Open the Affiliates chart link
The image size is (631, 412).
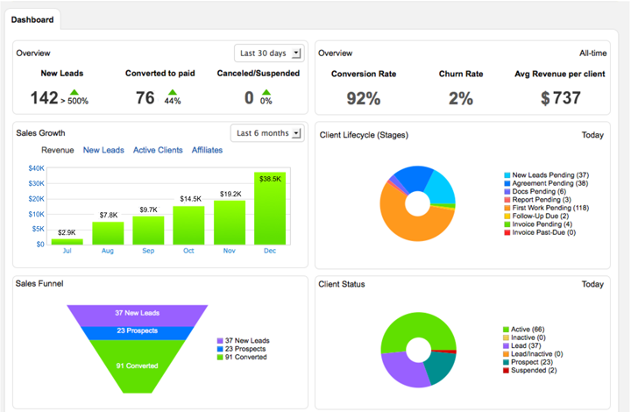[x=207, y=150]
